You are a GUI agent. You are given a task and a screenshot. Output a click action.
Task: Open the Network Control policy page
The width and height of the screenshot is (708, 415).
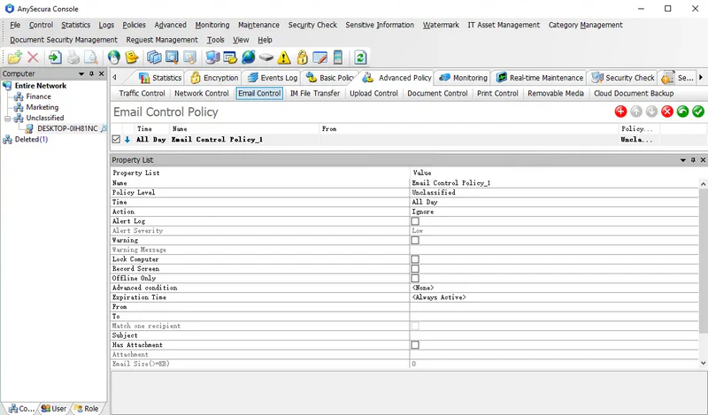pyautogui.click(x=202, y=94)
